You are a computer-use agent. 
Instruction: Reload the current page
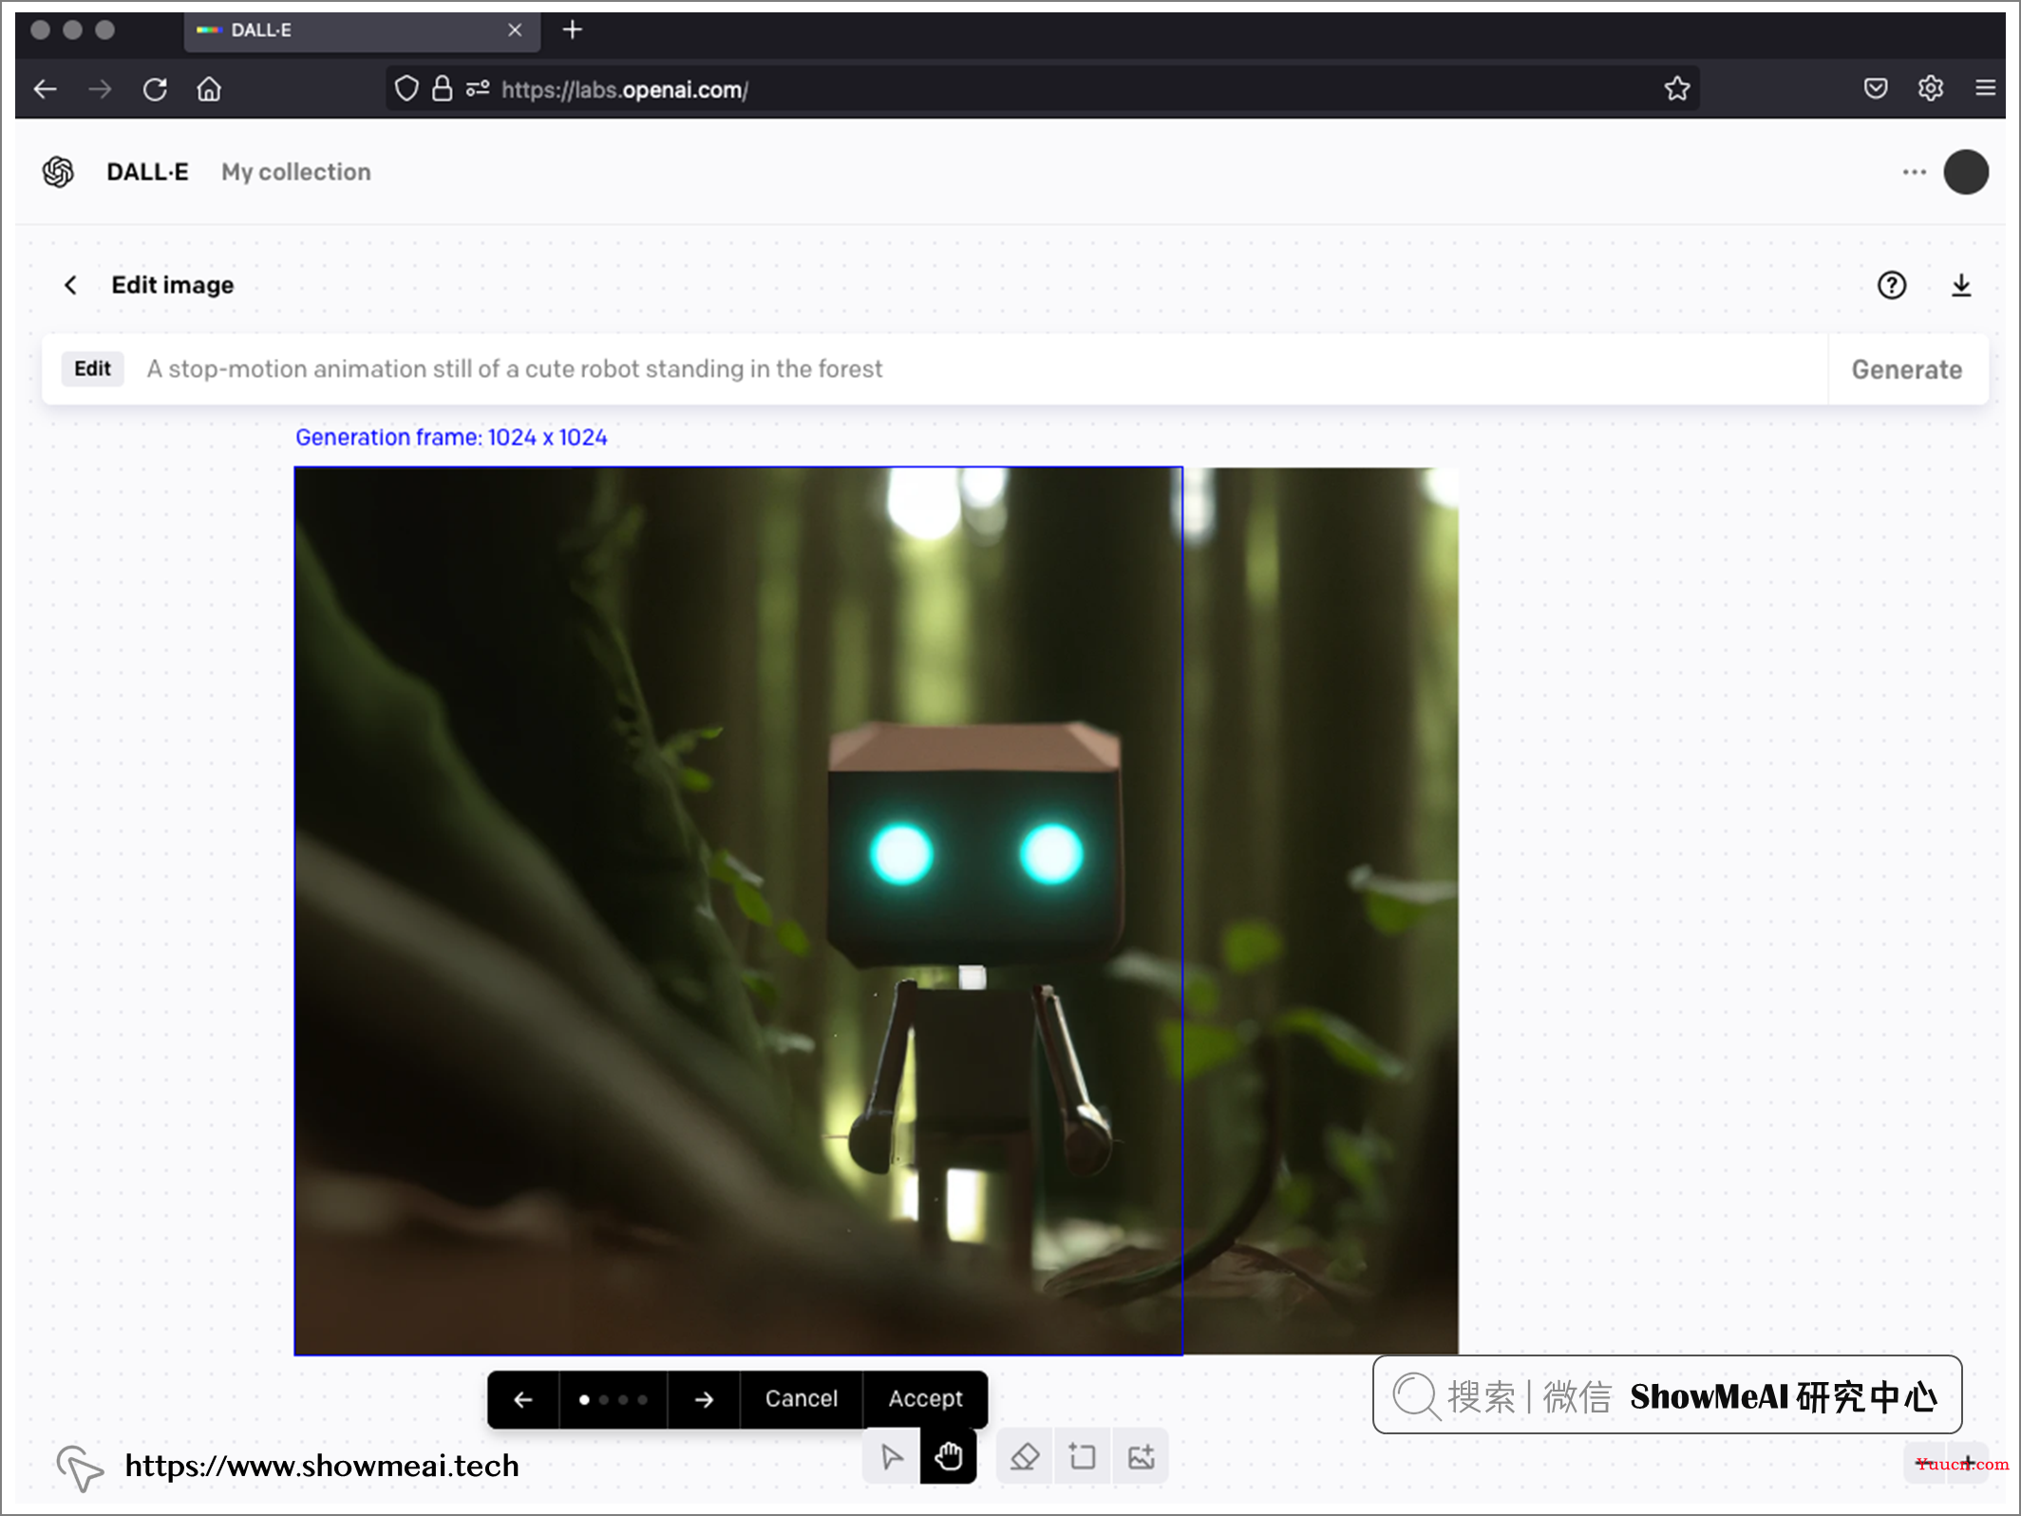click(155, 89)
